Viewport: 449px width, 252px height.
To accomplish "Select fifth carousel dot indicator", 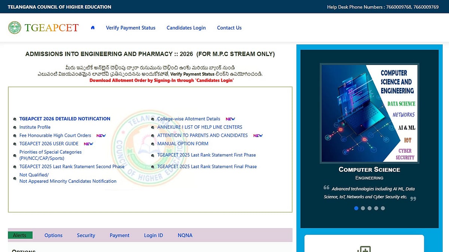I will (383, 208).
